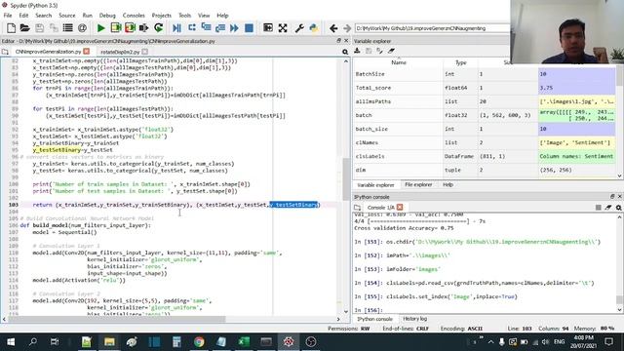Image resolution: width=624 pixels, height=351 pixels.
Task: Start debugging with the debug file icon
Action: (177, 28)
